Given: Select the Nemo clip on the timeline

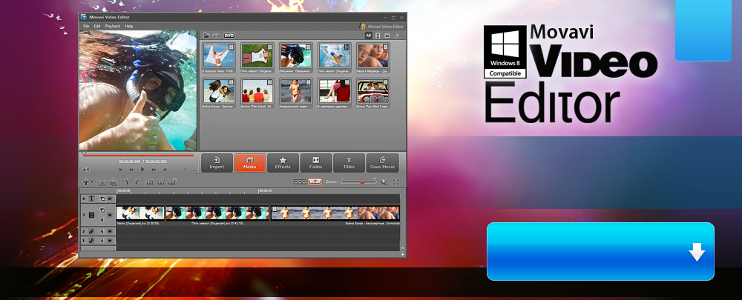Looking at the screenshot, I should tap(140, 213).
